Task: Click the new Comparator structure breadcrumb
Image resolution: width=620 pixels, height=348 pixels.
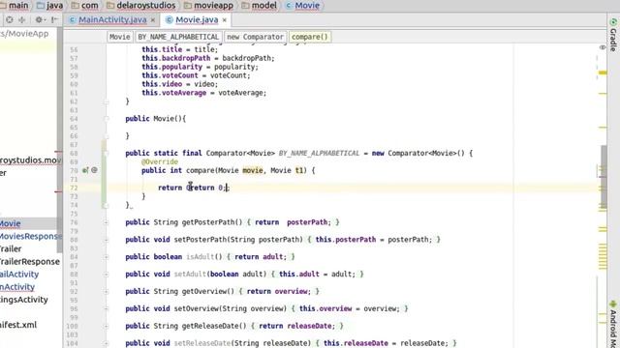Action: pos(255,37)
